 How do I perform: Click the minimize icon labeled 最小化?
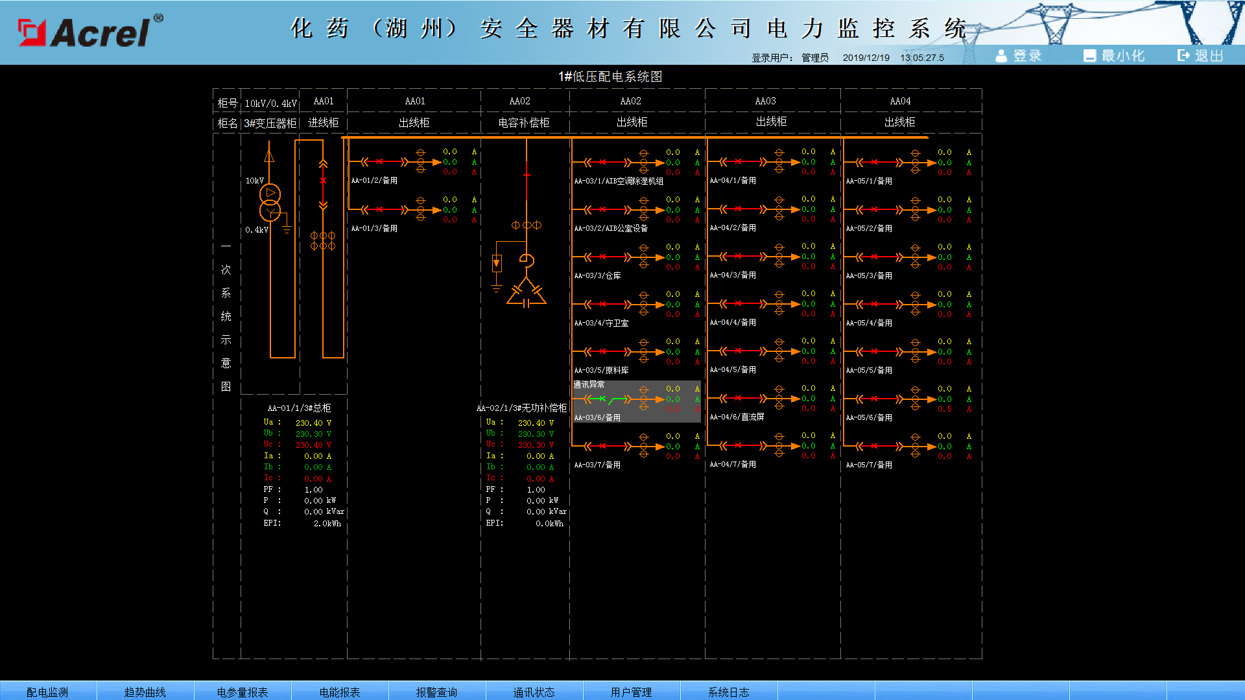click(1089, 56)
